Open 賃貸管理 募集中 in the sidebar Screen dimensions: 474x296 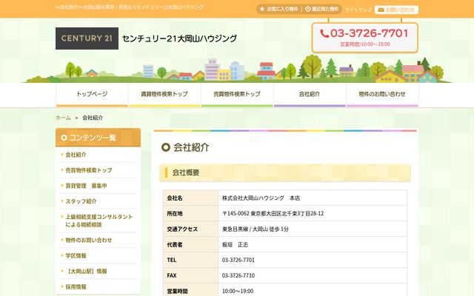(86, 186)
